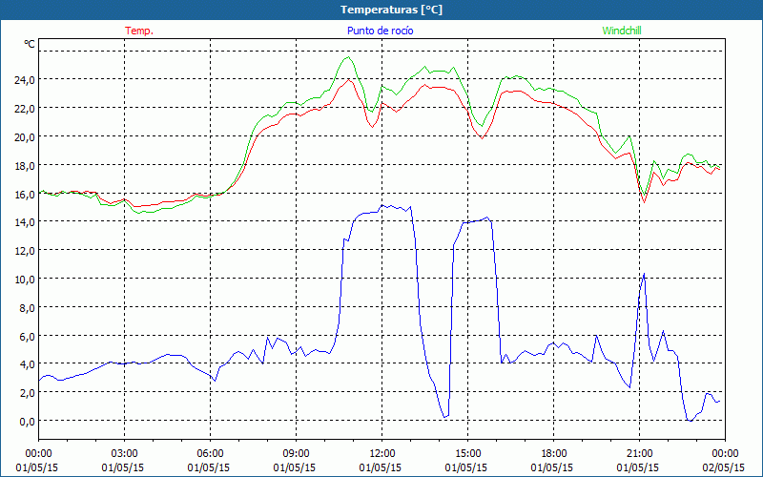Click the 15:00 time axis label
The image size is (763, 477).
point(467,454)
